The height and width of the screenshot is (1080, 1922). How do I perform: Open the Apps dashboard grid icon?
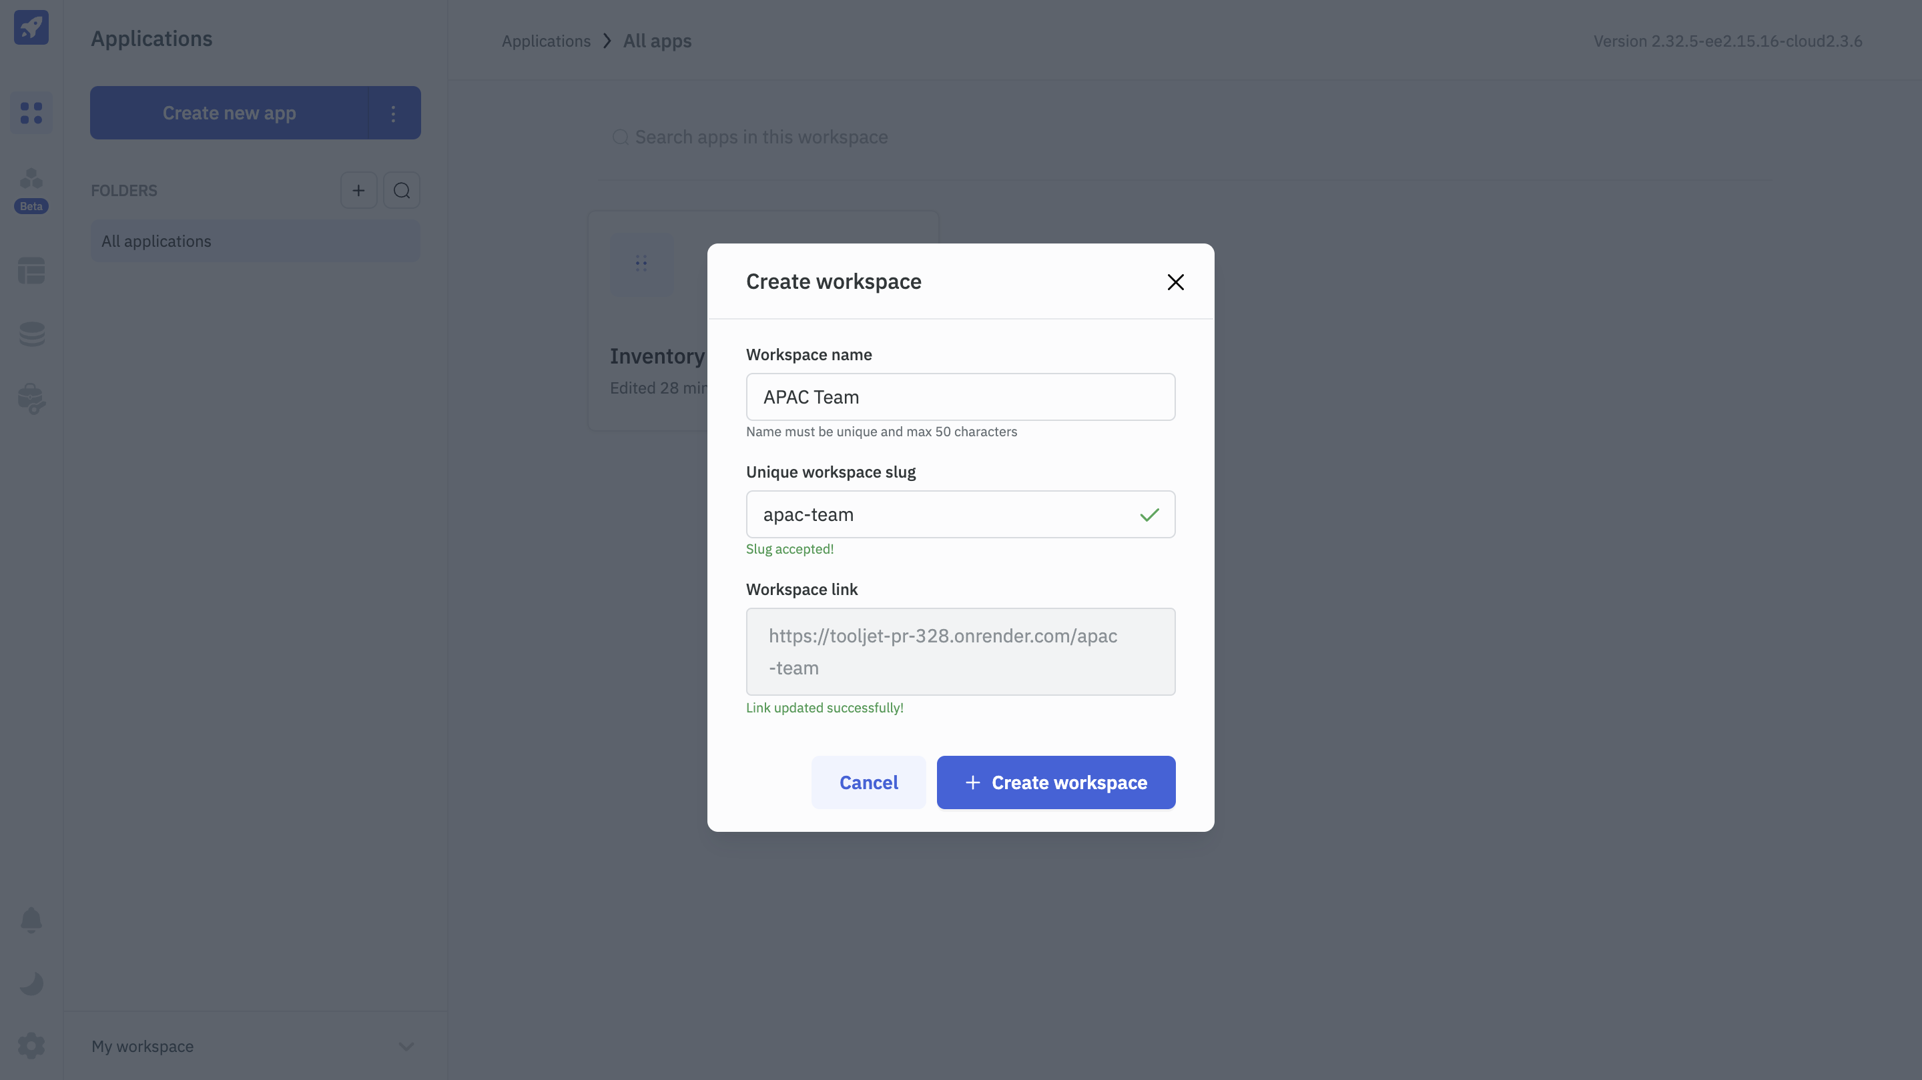click(x=31, y=113)
